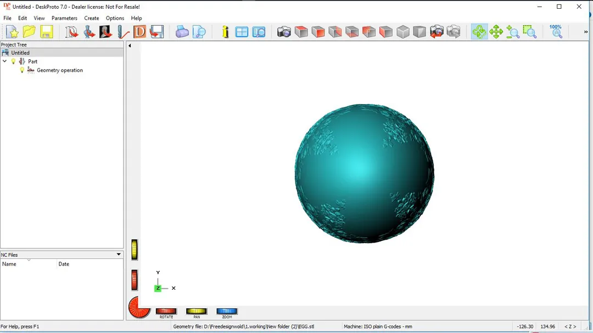Expand the toolbar overflow chevron
The height and width of the screenshot is (333, 593).
(586, 32)
